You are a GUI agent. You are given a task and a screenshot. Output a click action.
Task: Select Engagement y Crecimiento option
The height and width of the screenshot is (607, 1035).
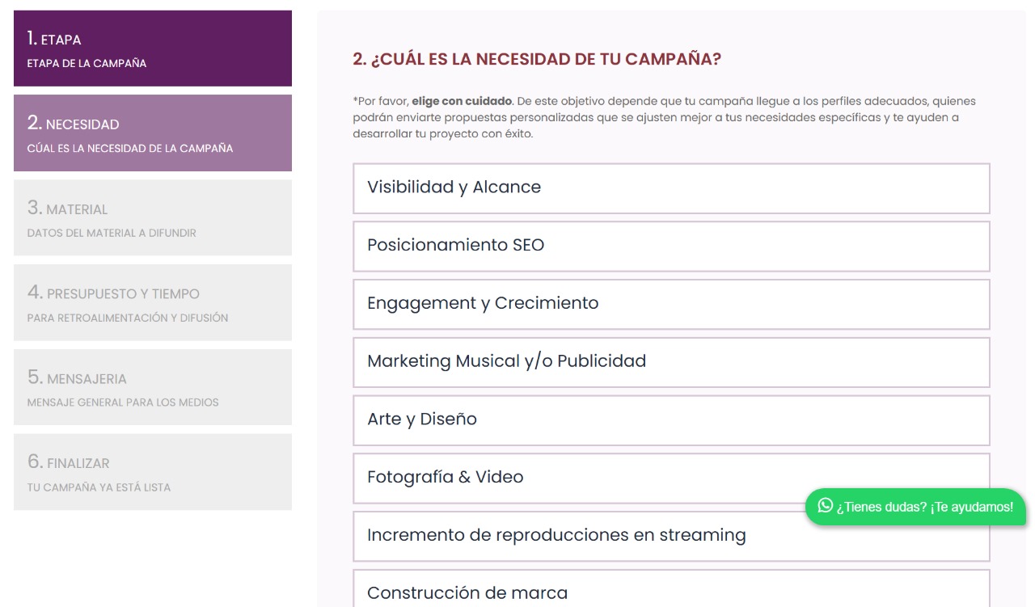tap(671, 305)
